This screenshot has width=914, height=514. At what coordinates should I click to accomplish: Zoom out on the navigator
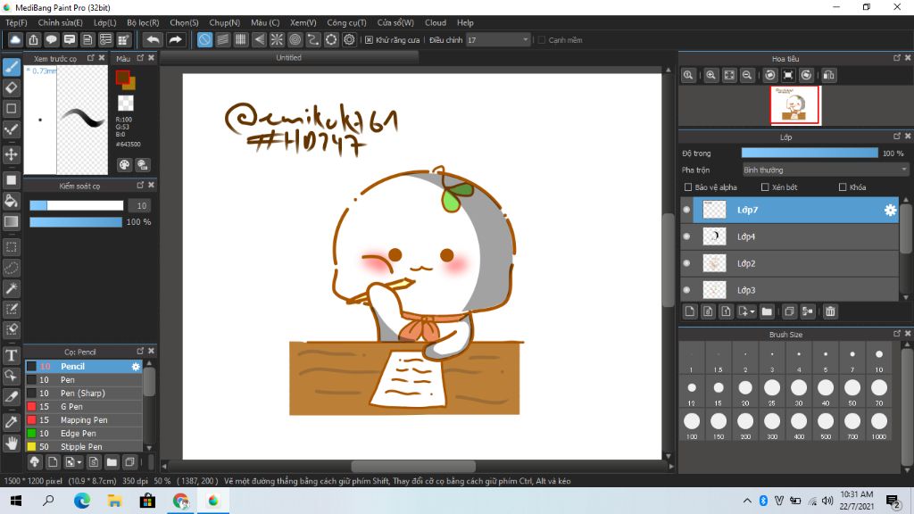pos(747,75)
